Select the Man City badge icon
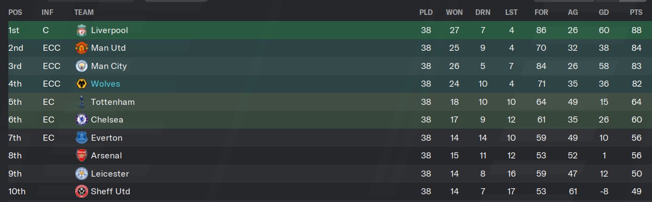The height and width of the screenshot is (202, 652). pos(81,66)
